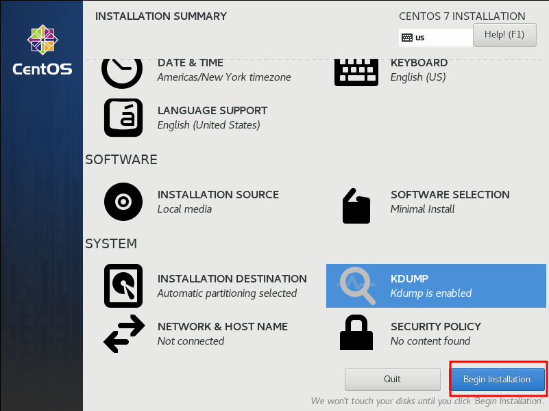
Task: Click 'No content found' status text
Action: point(430,341)
